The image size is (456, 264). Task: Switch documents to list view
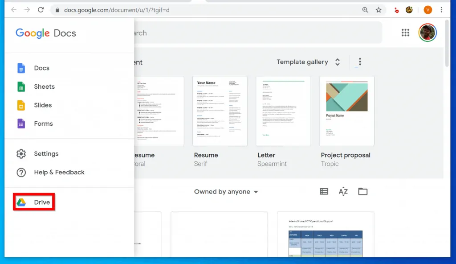pyautogui.click(x=324, y=191)
